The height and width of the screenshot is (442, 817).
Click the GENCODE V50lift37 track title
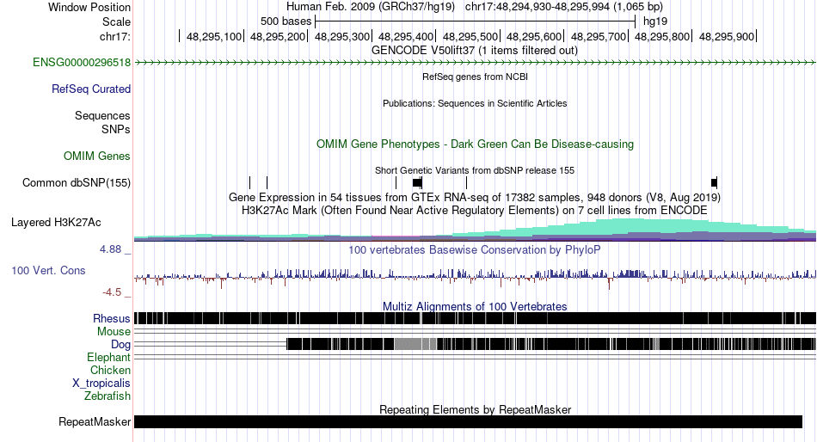(475, 51)
